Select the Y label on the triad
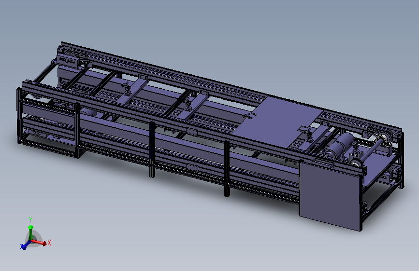 click(x=30, y=220)
